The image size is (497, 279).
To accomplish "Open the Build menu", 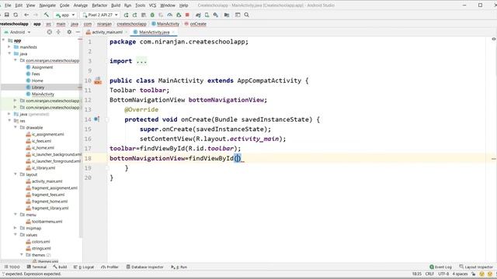I will coord(116,5).
